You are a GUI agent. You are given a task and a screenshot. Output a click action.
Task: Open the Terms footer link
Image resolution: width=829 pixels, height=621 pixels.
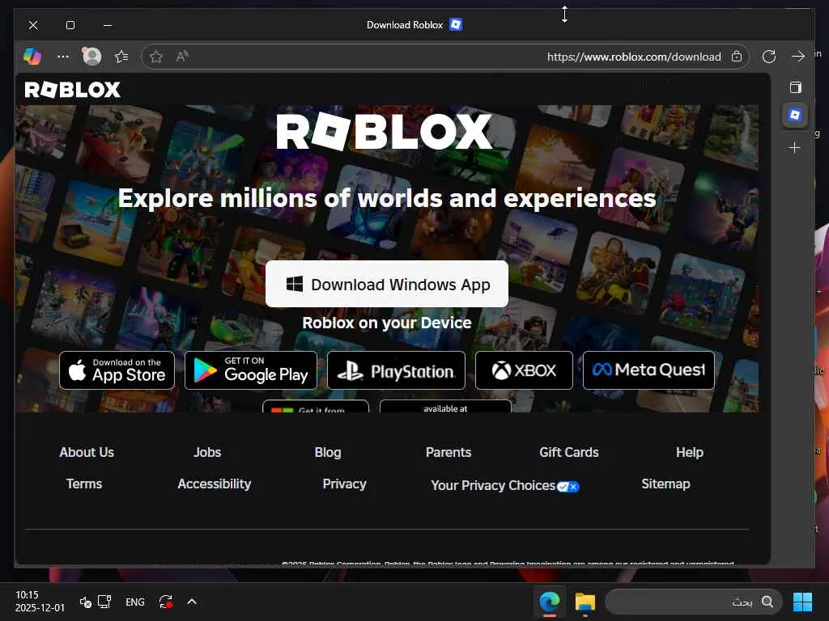pos(84,484)
